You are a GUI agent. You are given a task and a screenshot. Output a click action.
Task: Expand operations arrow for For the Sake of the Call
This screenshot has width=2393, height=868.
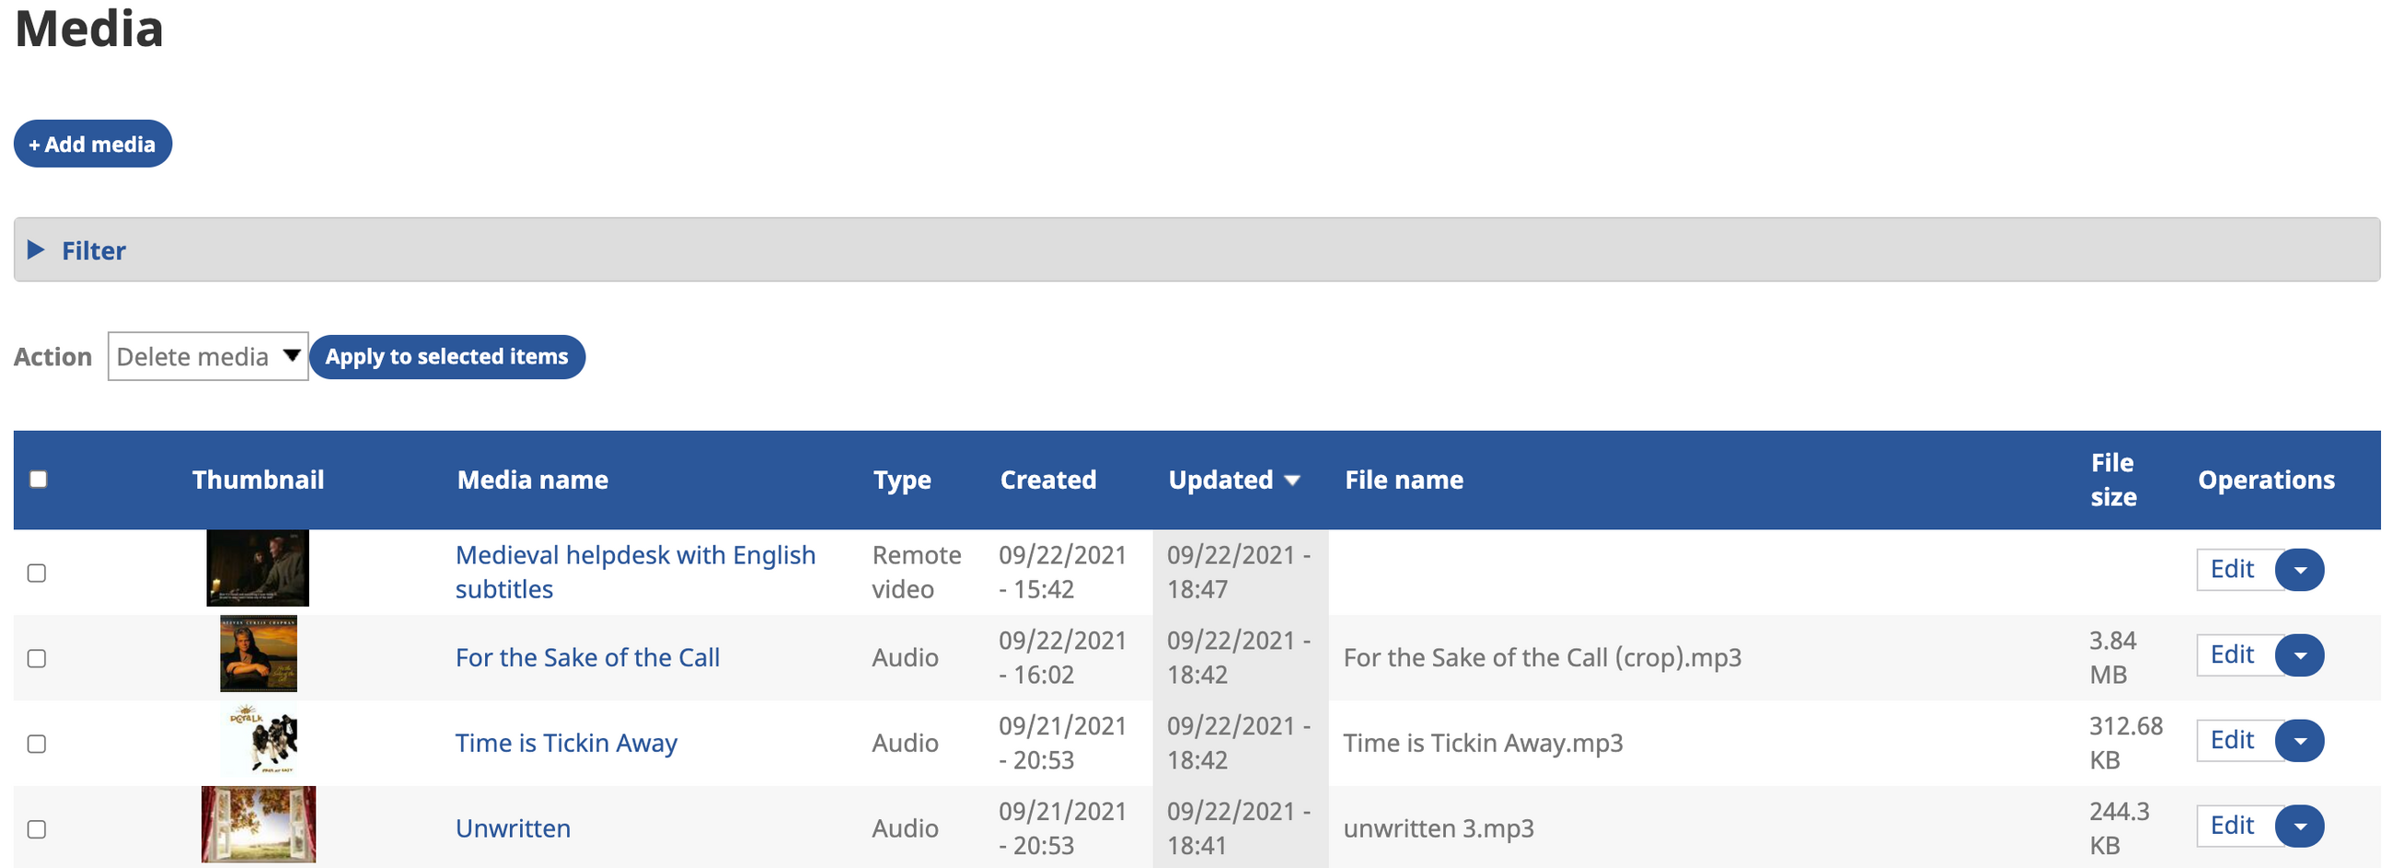pyautogui.click(x=2299, y=655)
